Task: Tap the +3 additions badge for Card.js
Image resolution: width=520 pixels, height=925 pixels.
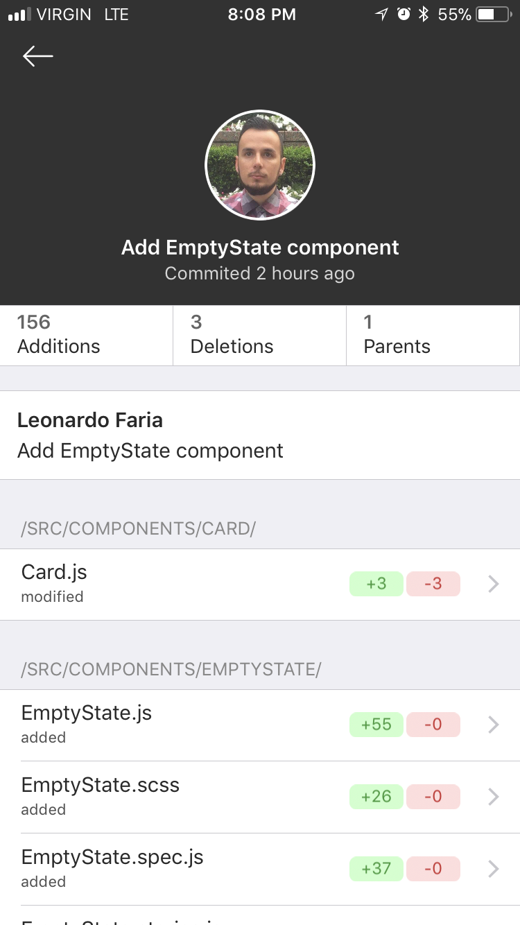Action: click(376, 584)
